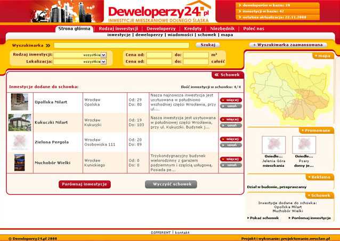This screenshot has height=241, width=340.
Task: Open the schowek submenu link
Action: tap(207, 35)
